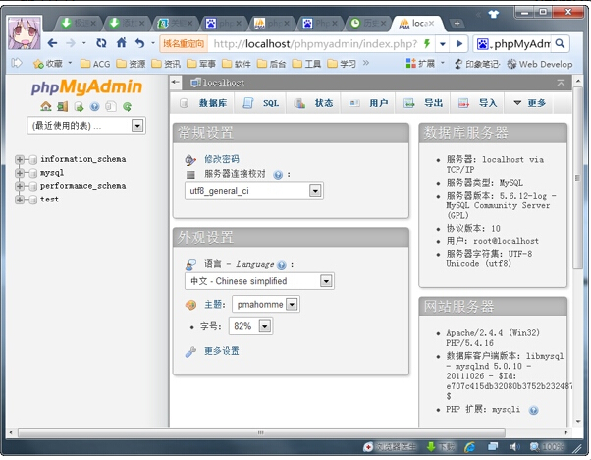Viewport: 591px width, 460px height.
Task: Click the SQL documentation page icon in sidebar
Action: point(111,107)
